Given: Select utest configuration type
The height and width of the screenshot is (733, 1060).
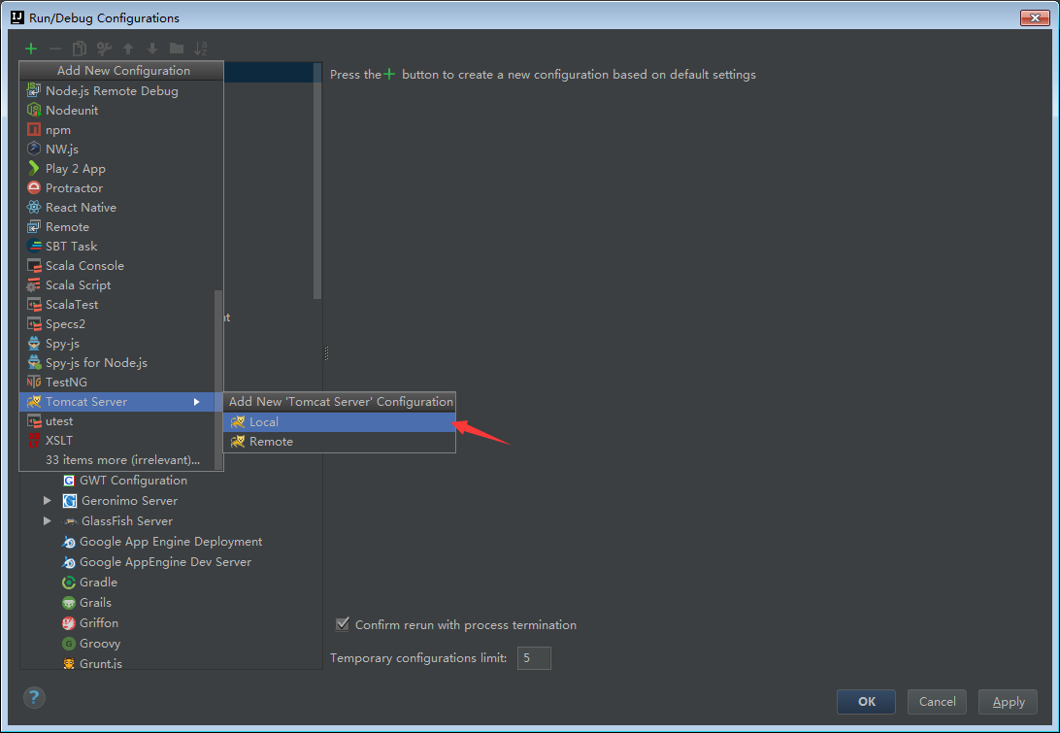Looking at the screenshot, I should point(116,420).
